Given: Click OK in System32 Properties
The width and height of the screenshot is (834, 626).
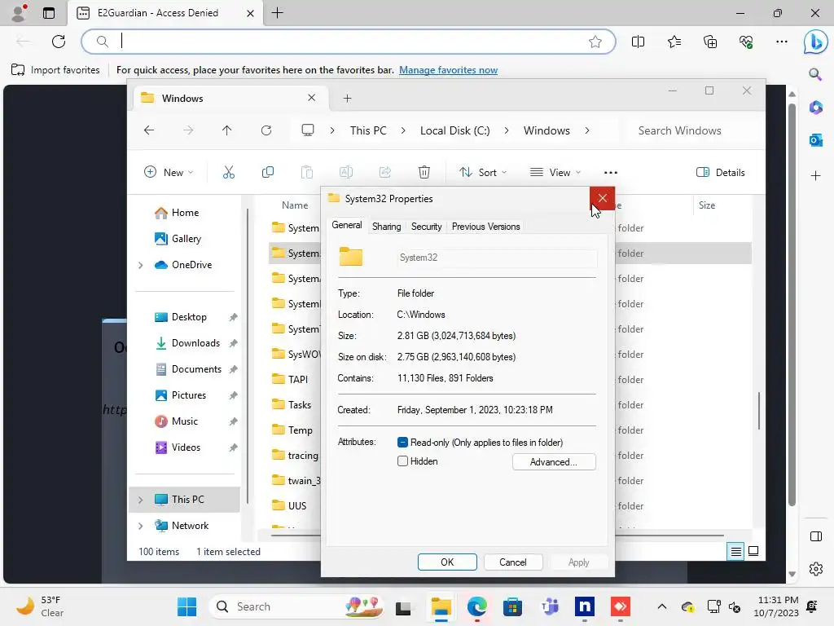Looking at the screenshot, I should pyautogui.click(x=447, y=562).
